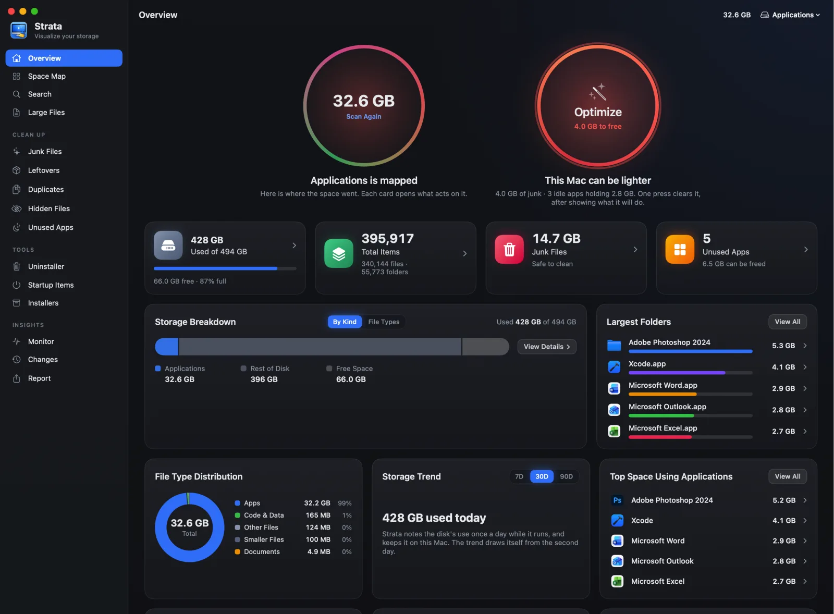Viewport: 834px width, 614px height.
Task: Expand the Junk Files card chevron
Action: [x=635, y=250]
